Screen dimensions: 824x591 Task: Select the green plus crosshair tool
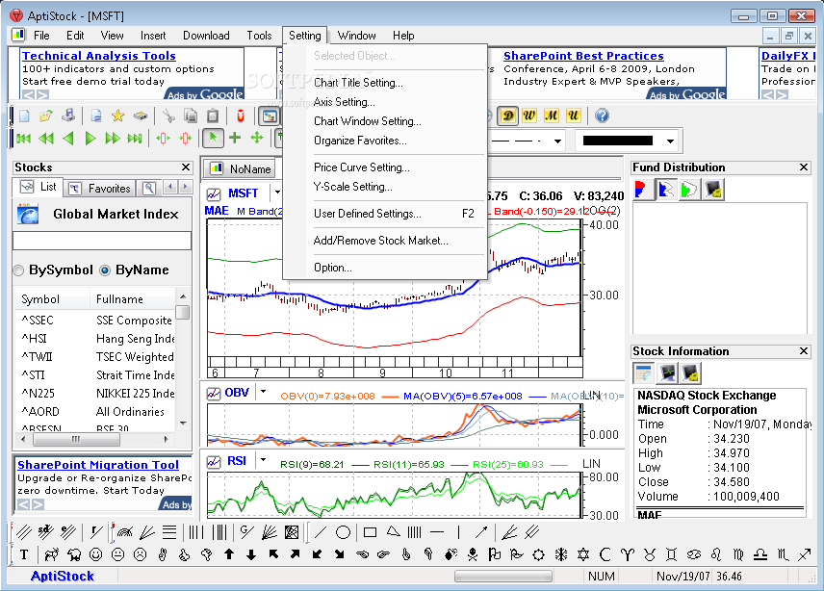pos(235,138)
